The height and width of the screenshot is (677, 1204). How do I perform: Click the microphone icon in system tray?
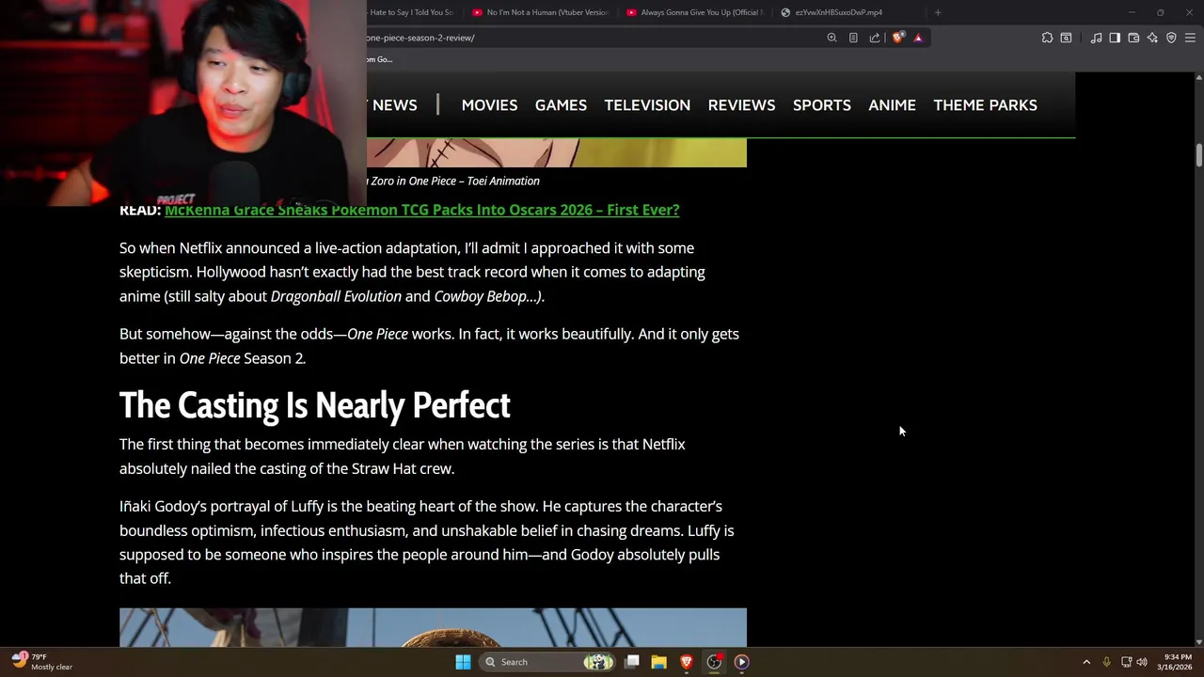click(1106, 662)
